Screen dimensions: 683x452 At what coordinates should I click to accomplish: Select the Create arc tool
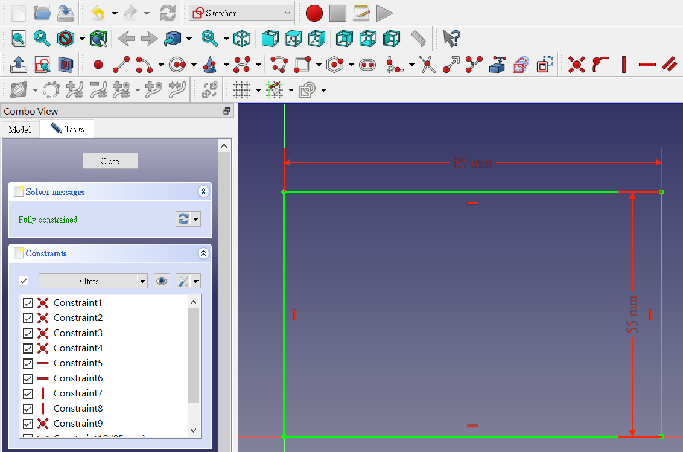[144, 65]
